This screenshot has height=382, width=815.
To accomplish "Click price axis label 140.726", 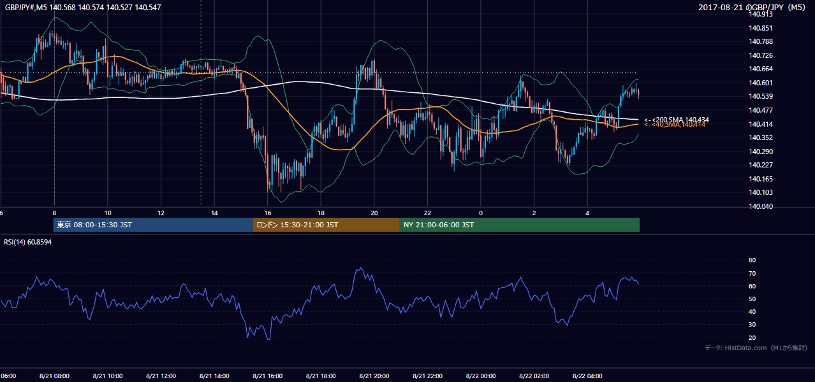I will (761, 56).
